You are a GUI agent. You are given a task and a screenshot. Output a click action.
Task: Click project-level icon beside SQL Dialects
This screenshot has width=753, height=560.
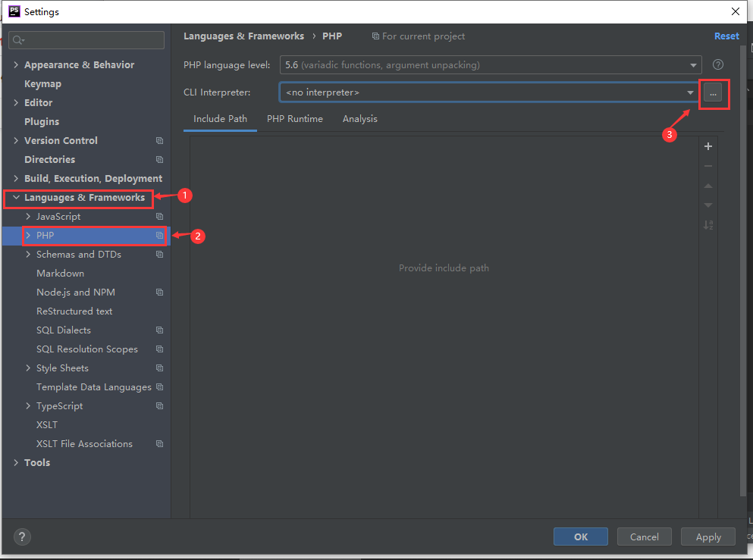click(159, 330)
